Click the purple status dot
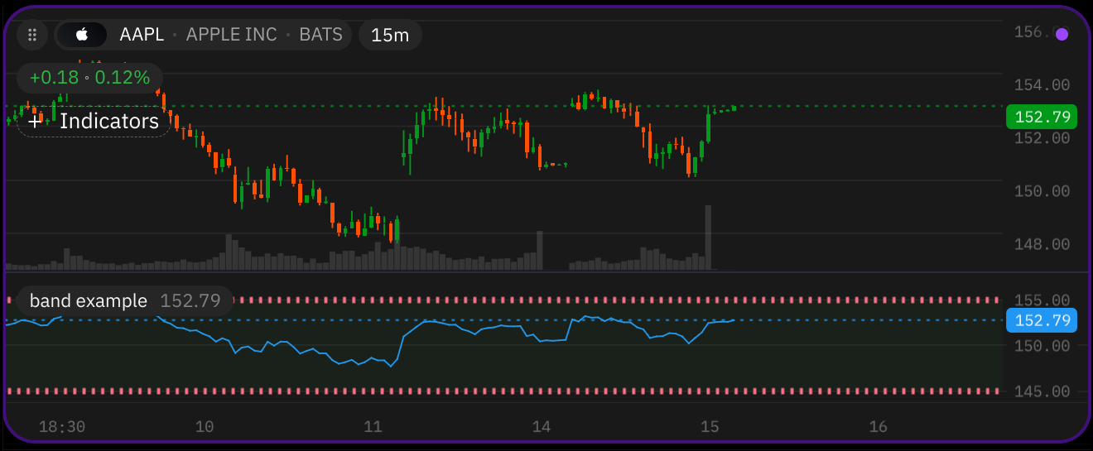Viewport: 1093px width, 451px height. [1062, 35]
